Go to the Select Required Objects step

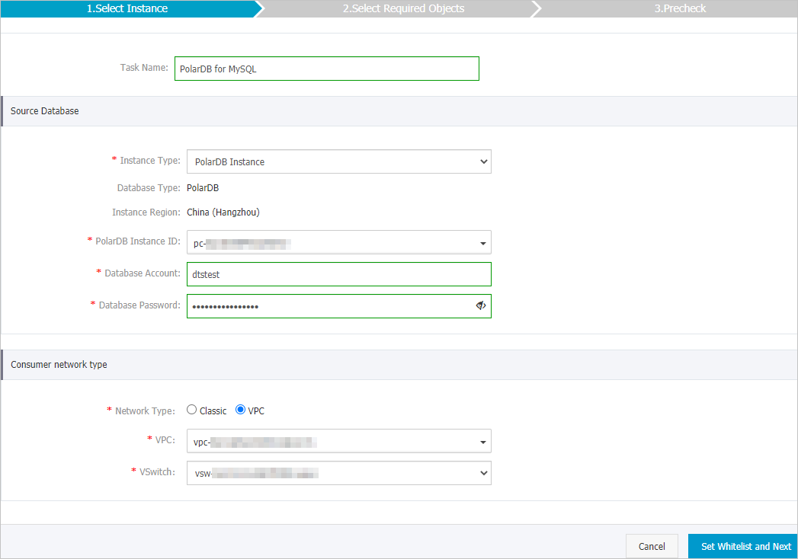tap(404, 8)
